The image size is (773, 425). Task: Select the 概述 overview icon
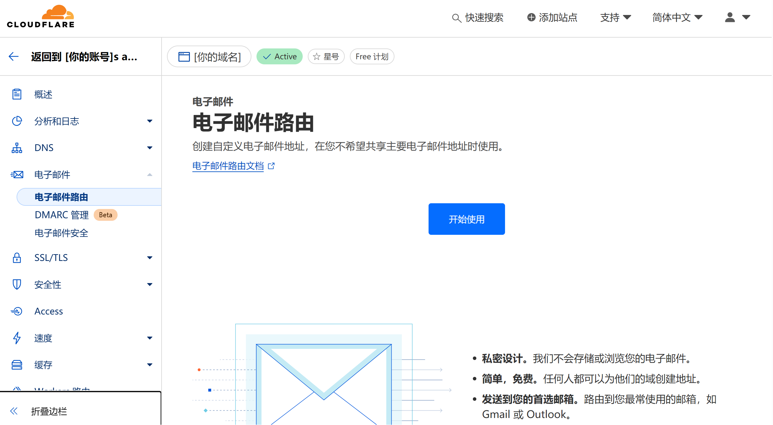[x=17, y=94]
